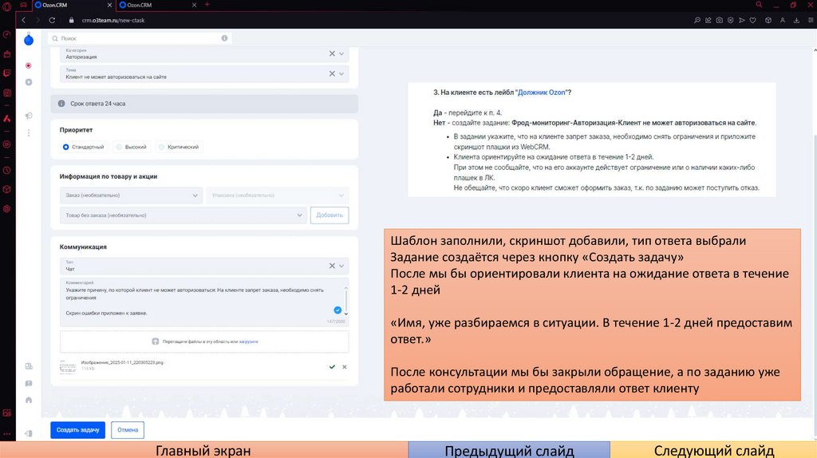Clear the Категория field with X
The image size is (817, 458).
click(x=332, y=53)
